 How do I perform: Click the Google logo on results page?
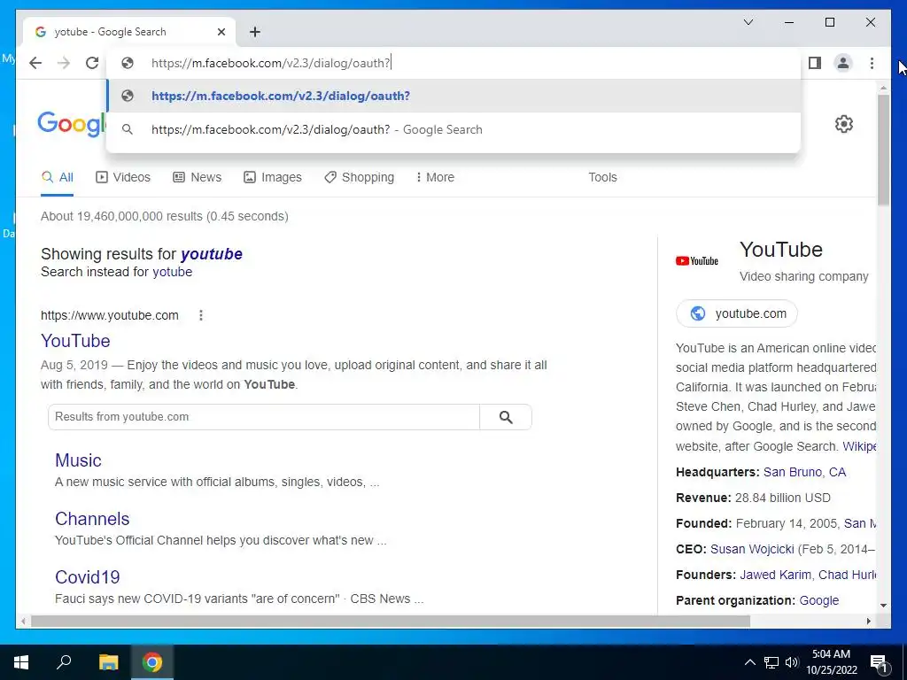tap(72, 123)
